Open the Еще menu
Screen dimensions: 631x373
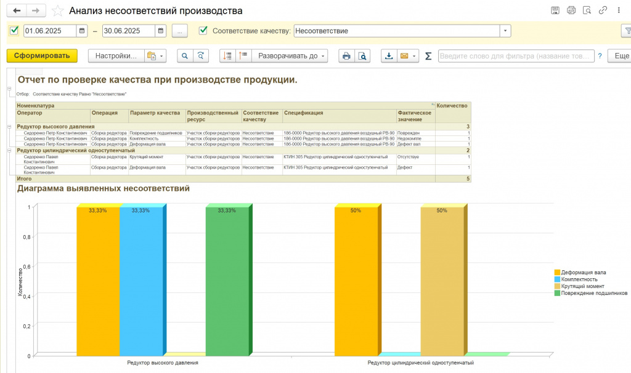coord(620,56)
